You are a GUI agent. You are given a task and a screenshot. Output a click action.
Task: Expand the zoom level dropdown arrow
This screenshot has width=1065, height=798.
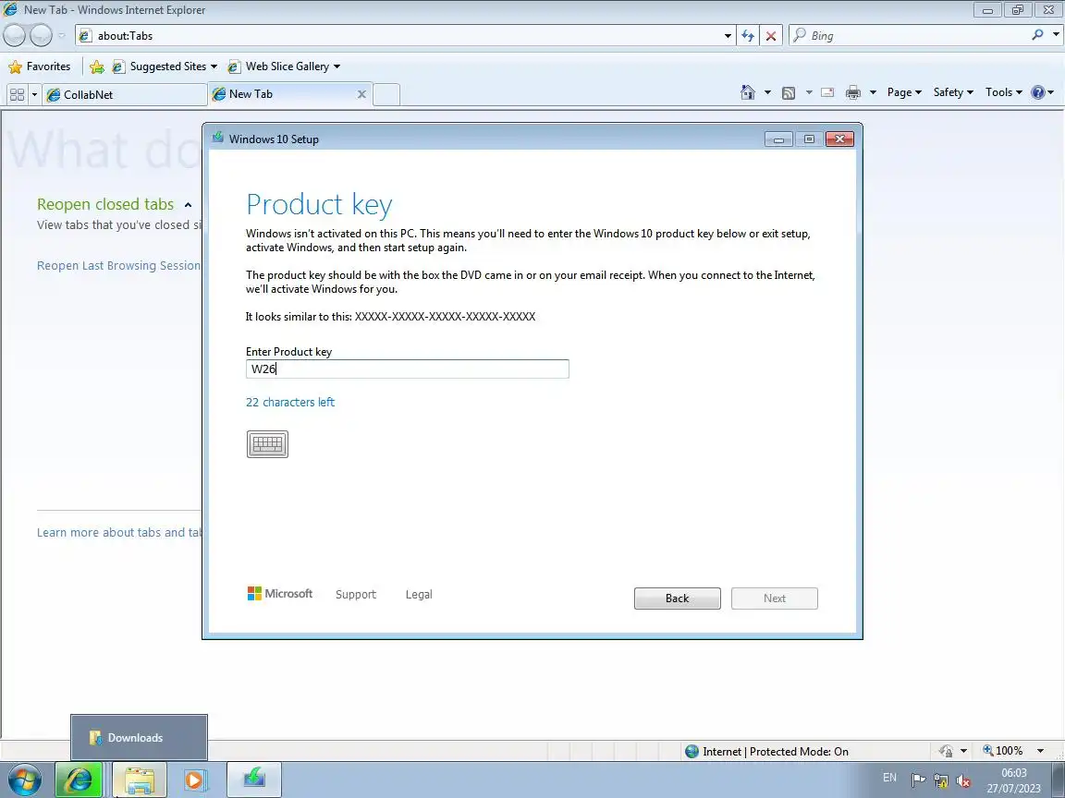click(1041, 751)
